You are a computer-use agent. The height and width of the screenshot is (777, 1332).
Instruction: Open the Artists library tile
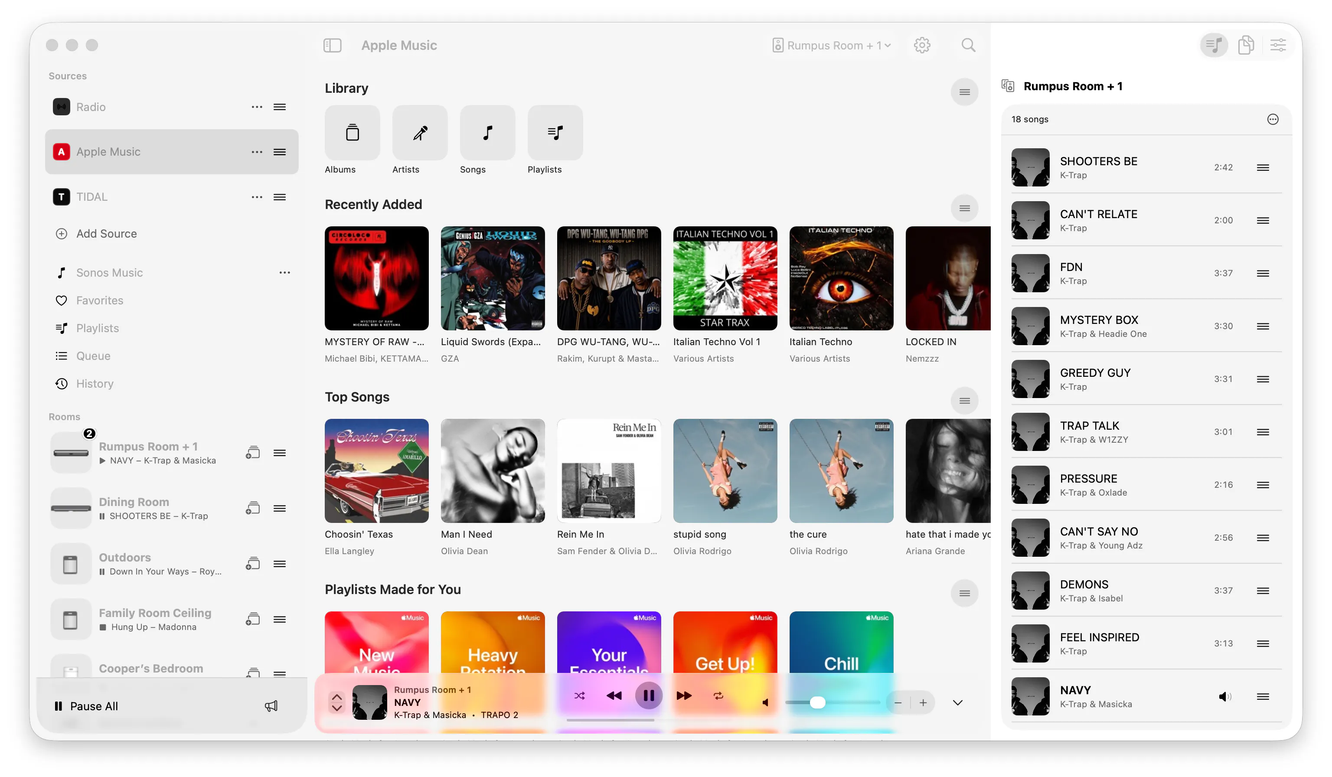(420, 133)
